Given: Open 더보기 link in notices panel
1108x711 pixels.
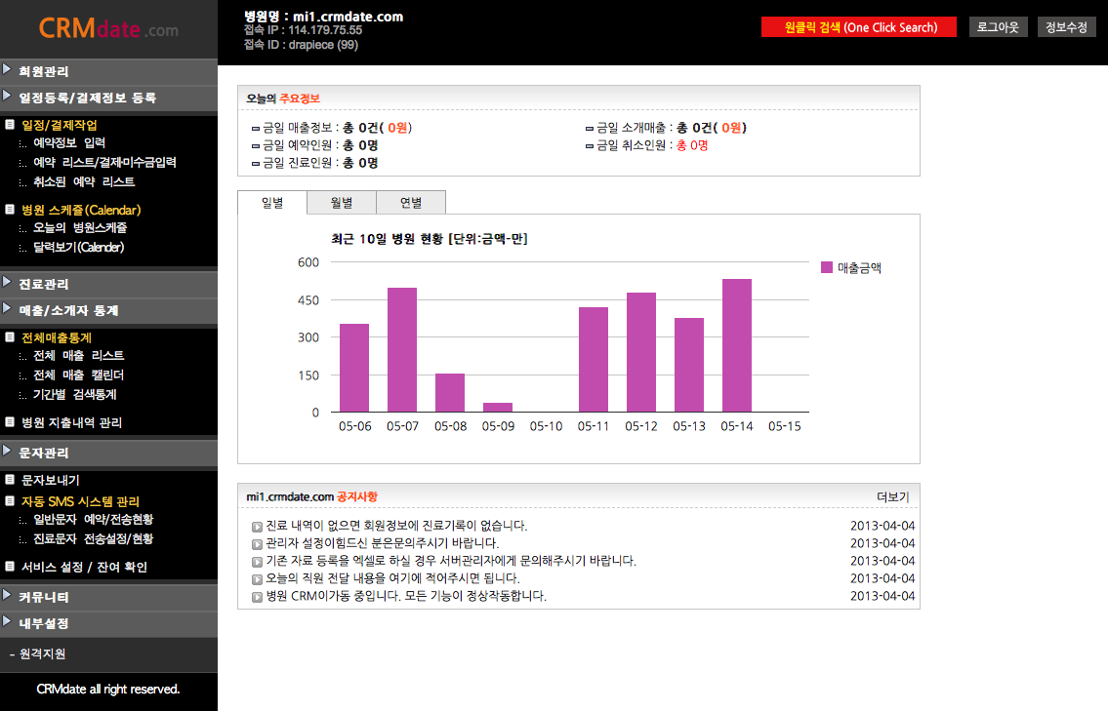Looking at the screenshot, I should click(892, 496).
